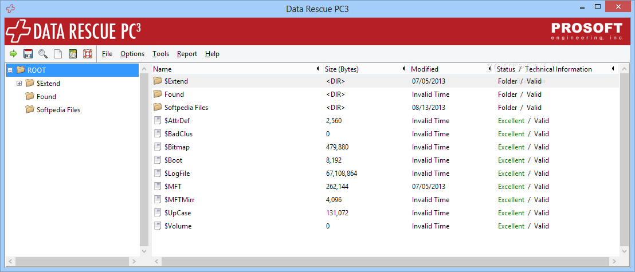Image resolution: width=635 pixels, height=272 pixels.
Task: Click the Found folder icon in file list
Action: [x=158, y=94]
